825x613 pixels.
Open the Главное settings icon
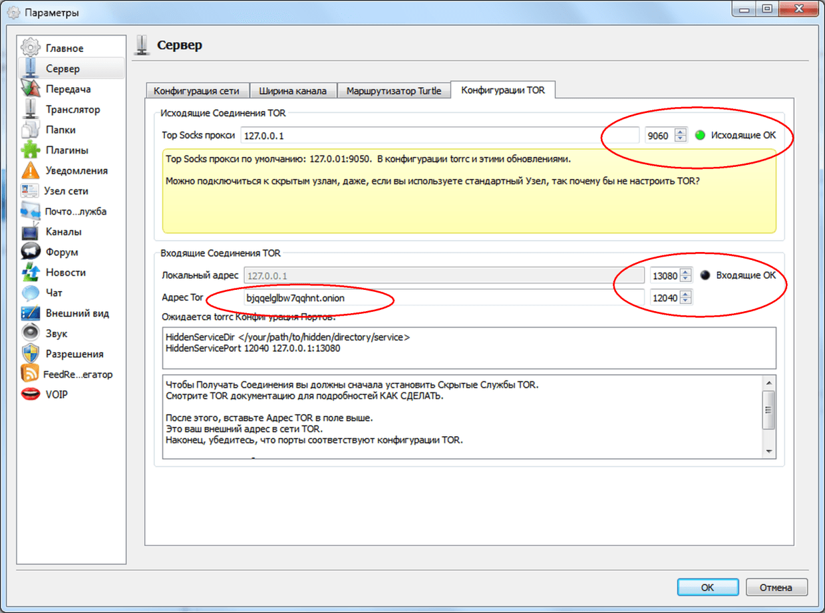coord(31,48)
